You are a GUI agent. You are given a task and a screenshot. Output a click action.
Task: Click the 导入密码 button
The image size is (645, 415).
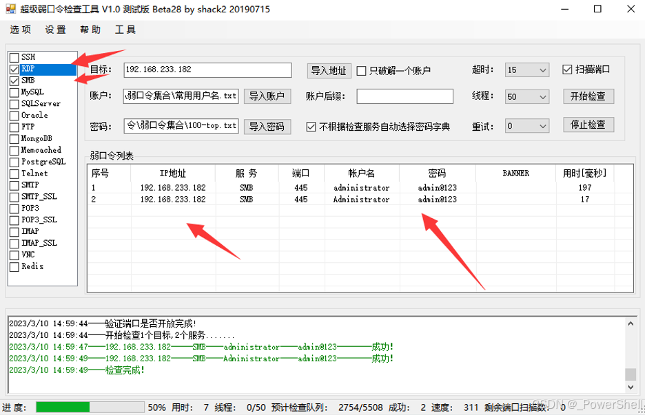(x=267, y=127)
